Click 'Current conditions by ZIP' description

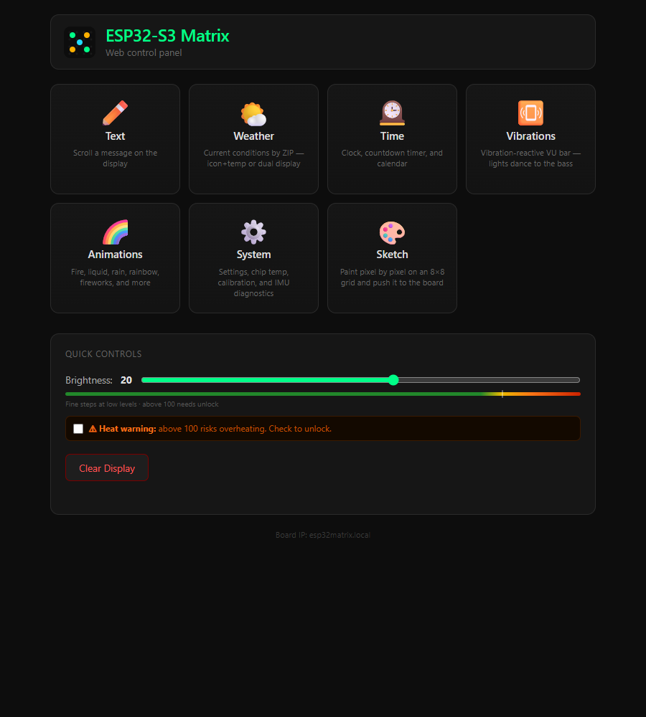pos(253,158)
